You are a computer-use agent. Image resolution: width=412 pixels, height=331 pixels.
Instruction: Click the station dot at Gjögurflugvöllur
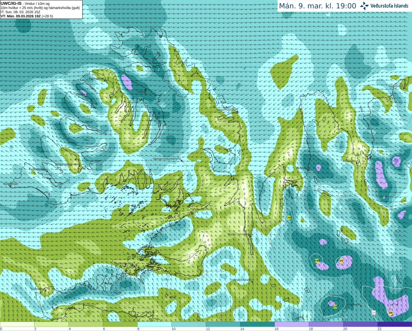tap(237, 112)
